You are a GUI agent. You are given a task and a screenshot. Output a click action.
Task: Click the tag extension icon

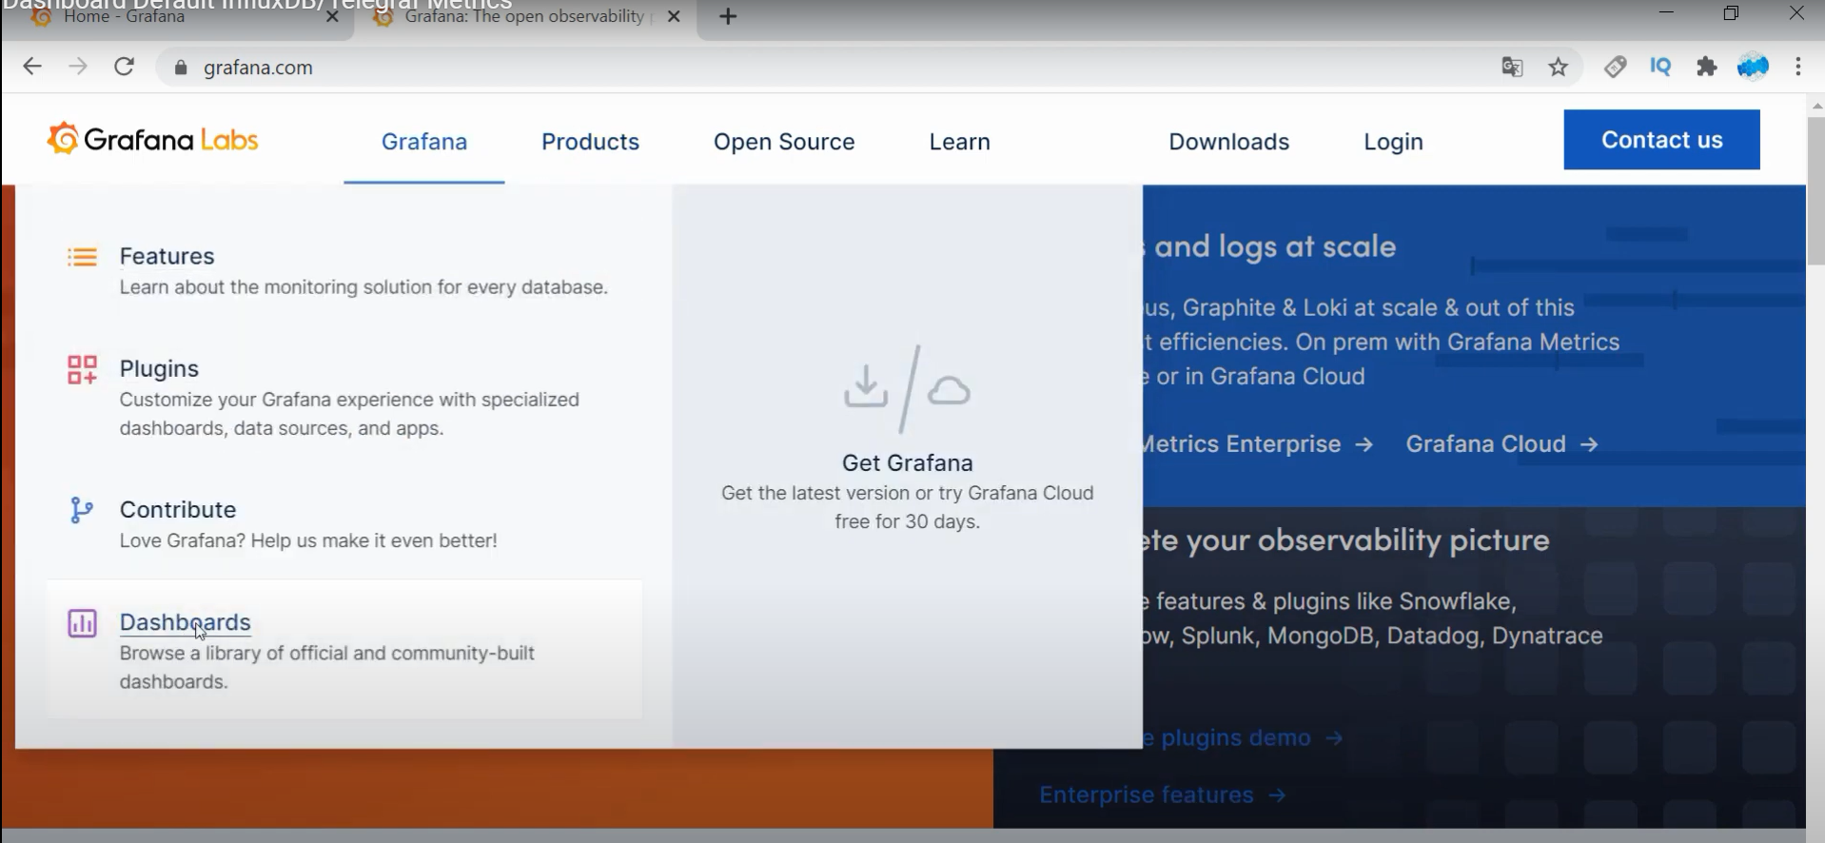coord(1615,67)
